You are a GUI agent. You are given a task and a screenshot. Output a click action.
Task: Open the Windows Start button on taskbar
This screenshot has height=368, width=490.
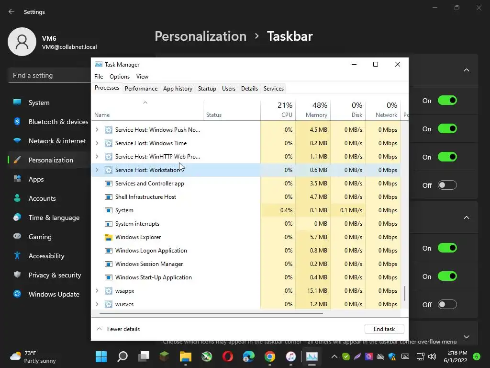coord(101,356)
